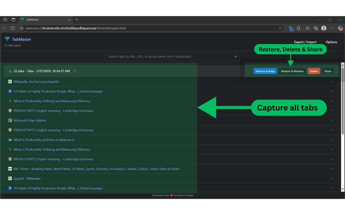
Task: Click the browser address bar URL
Action: click(x=75, y=28)
